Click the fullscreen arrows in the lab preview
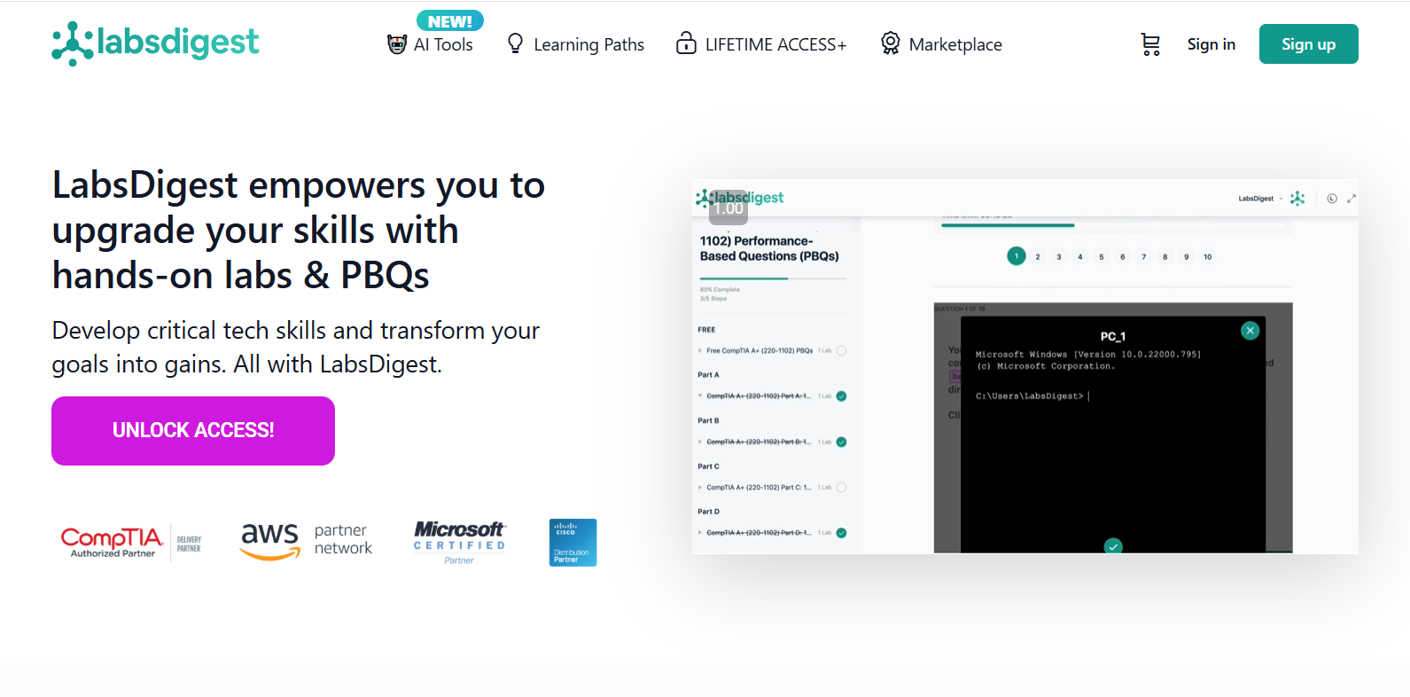 (x=1351, y=199)
